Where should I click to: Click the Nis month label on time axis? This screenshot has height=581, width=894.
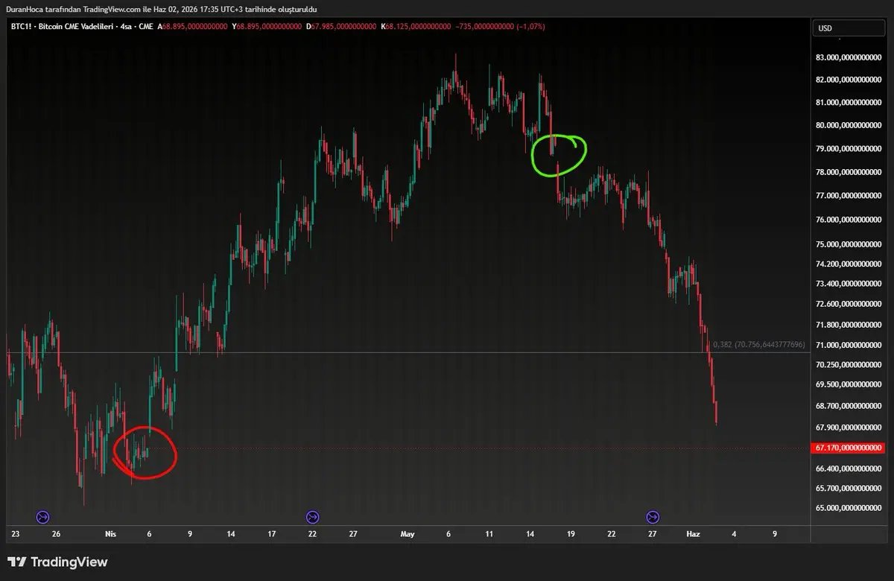point(111,534)
